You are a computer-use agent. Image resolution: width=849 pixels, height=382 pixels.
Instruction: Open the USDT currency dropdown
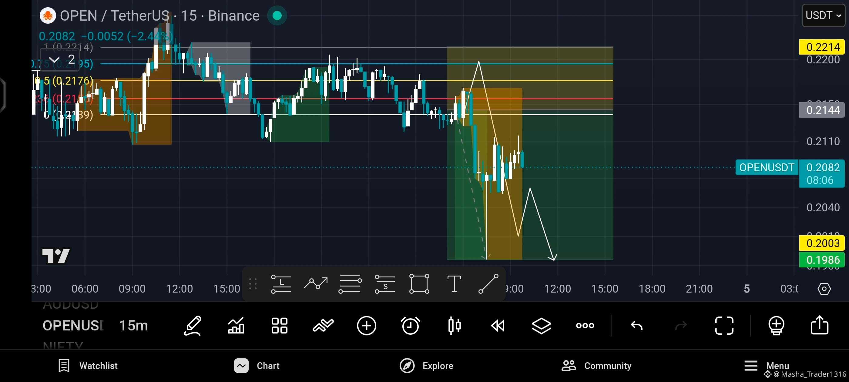click(823, 15)
